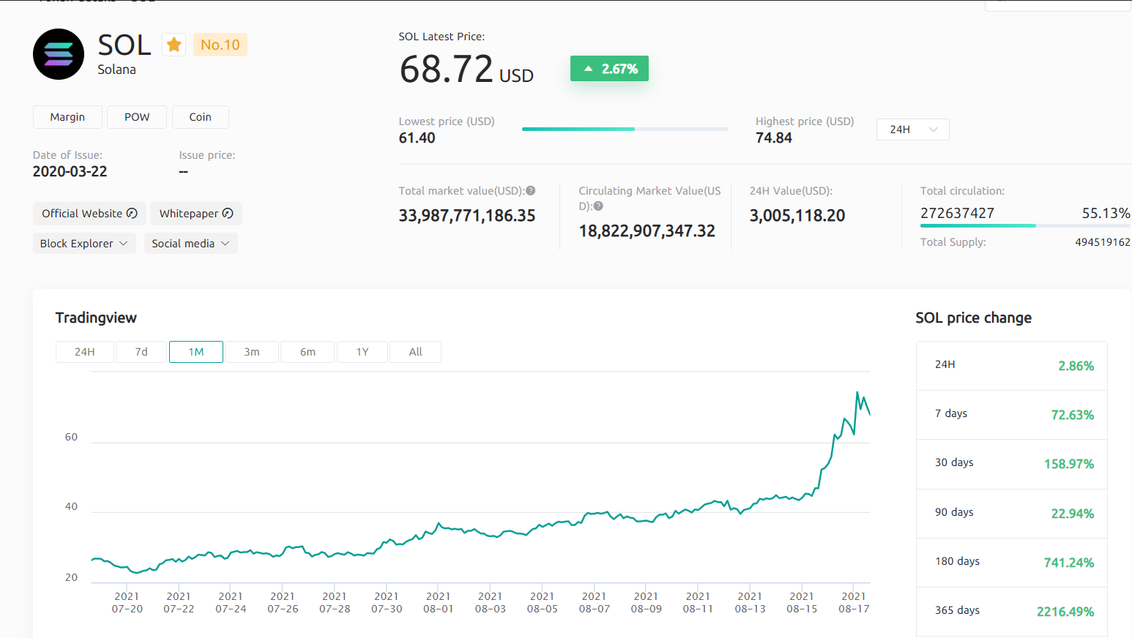
Task: Click the 2.67% price change badge
Action: click(x=609, y=69)
